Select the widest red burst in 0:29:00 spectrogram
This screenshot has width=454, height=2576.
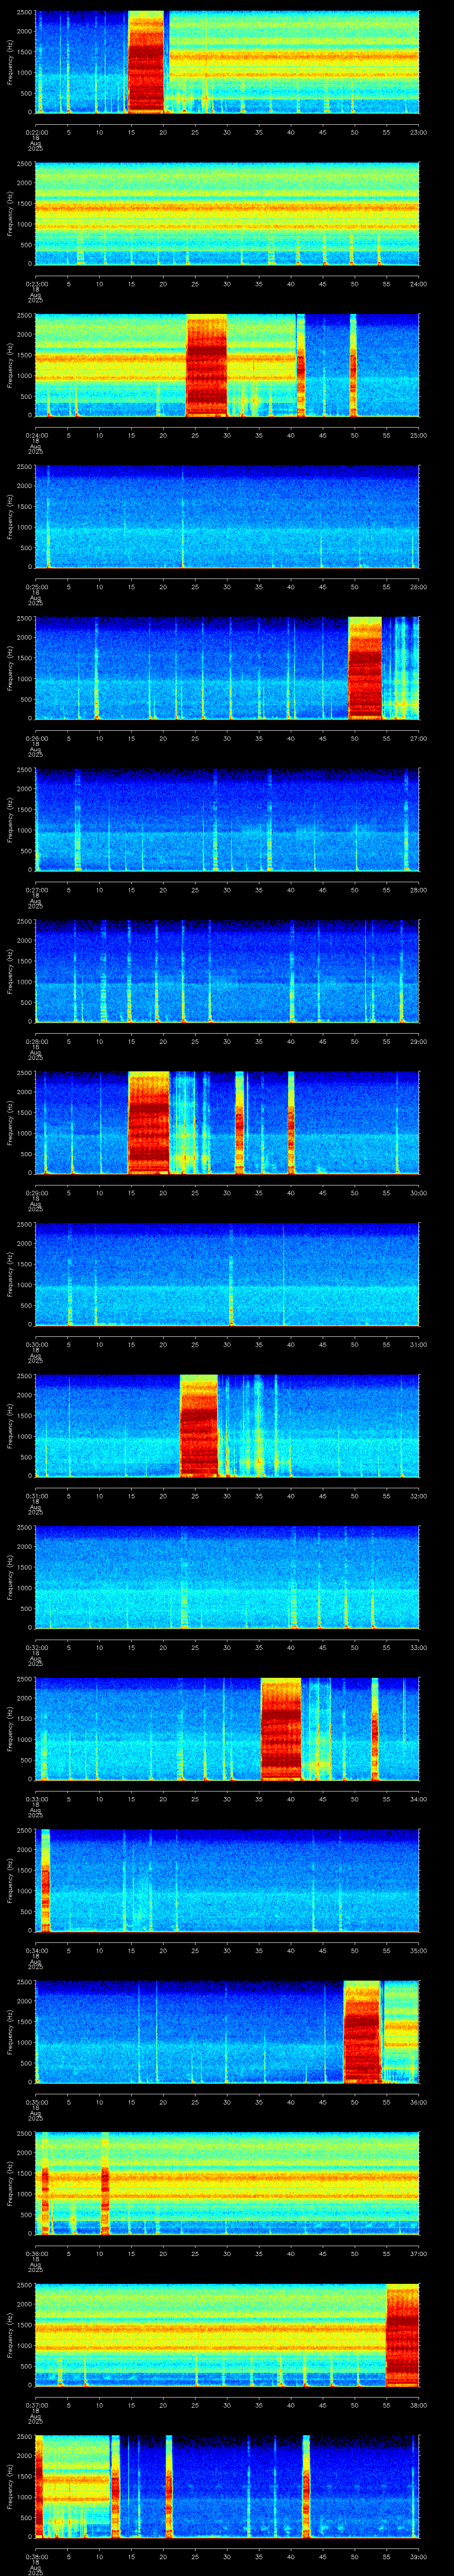[149, 1122]
